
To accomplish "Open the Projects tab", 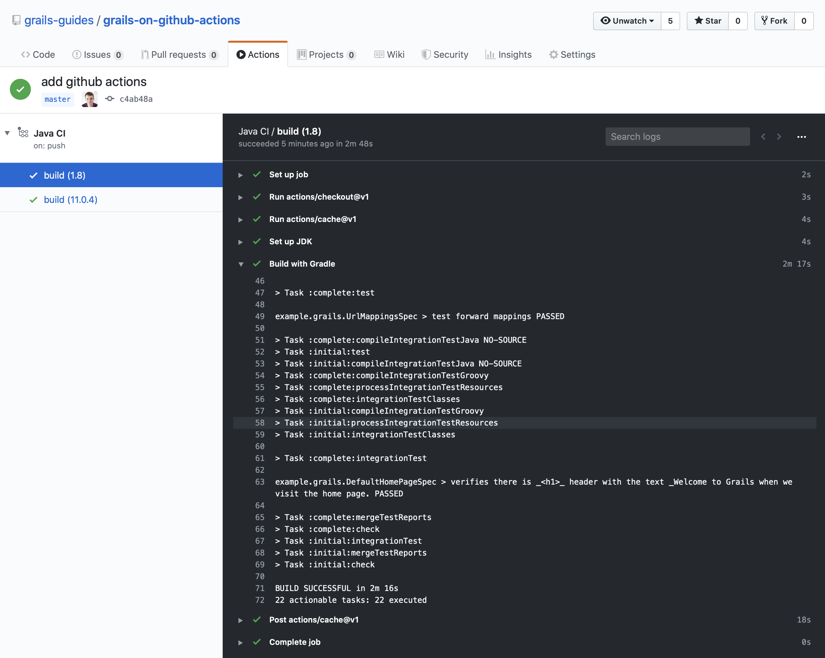I will tap(326, 54).
